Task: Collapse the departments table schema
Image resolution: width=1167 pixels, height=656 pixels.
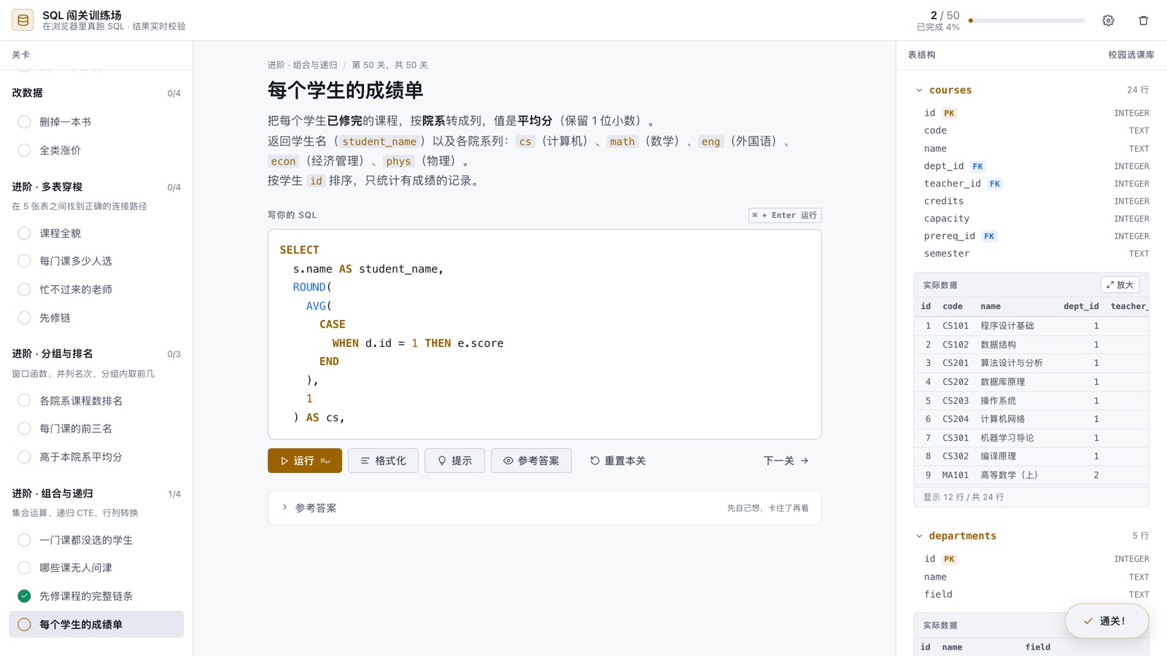Action: [x=919, y=536]
